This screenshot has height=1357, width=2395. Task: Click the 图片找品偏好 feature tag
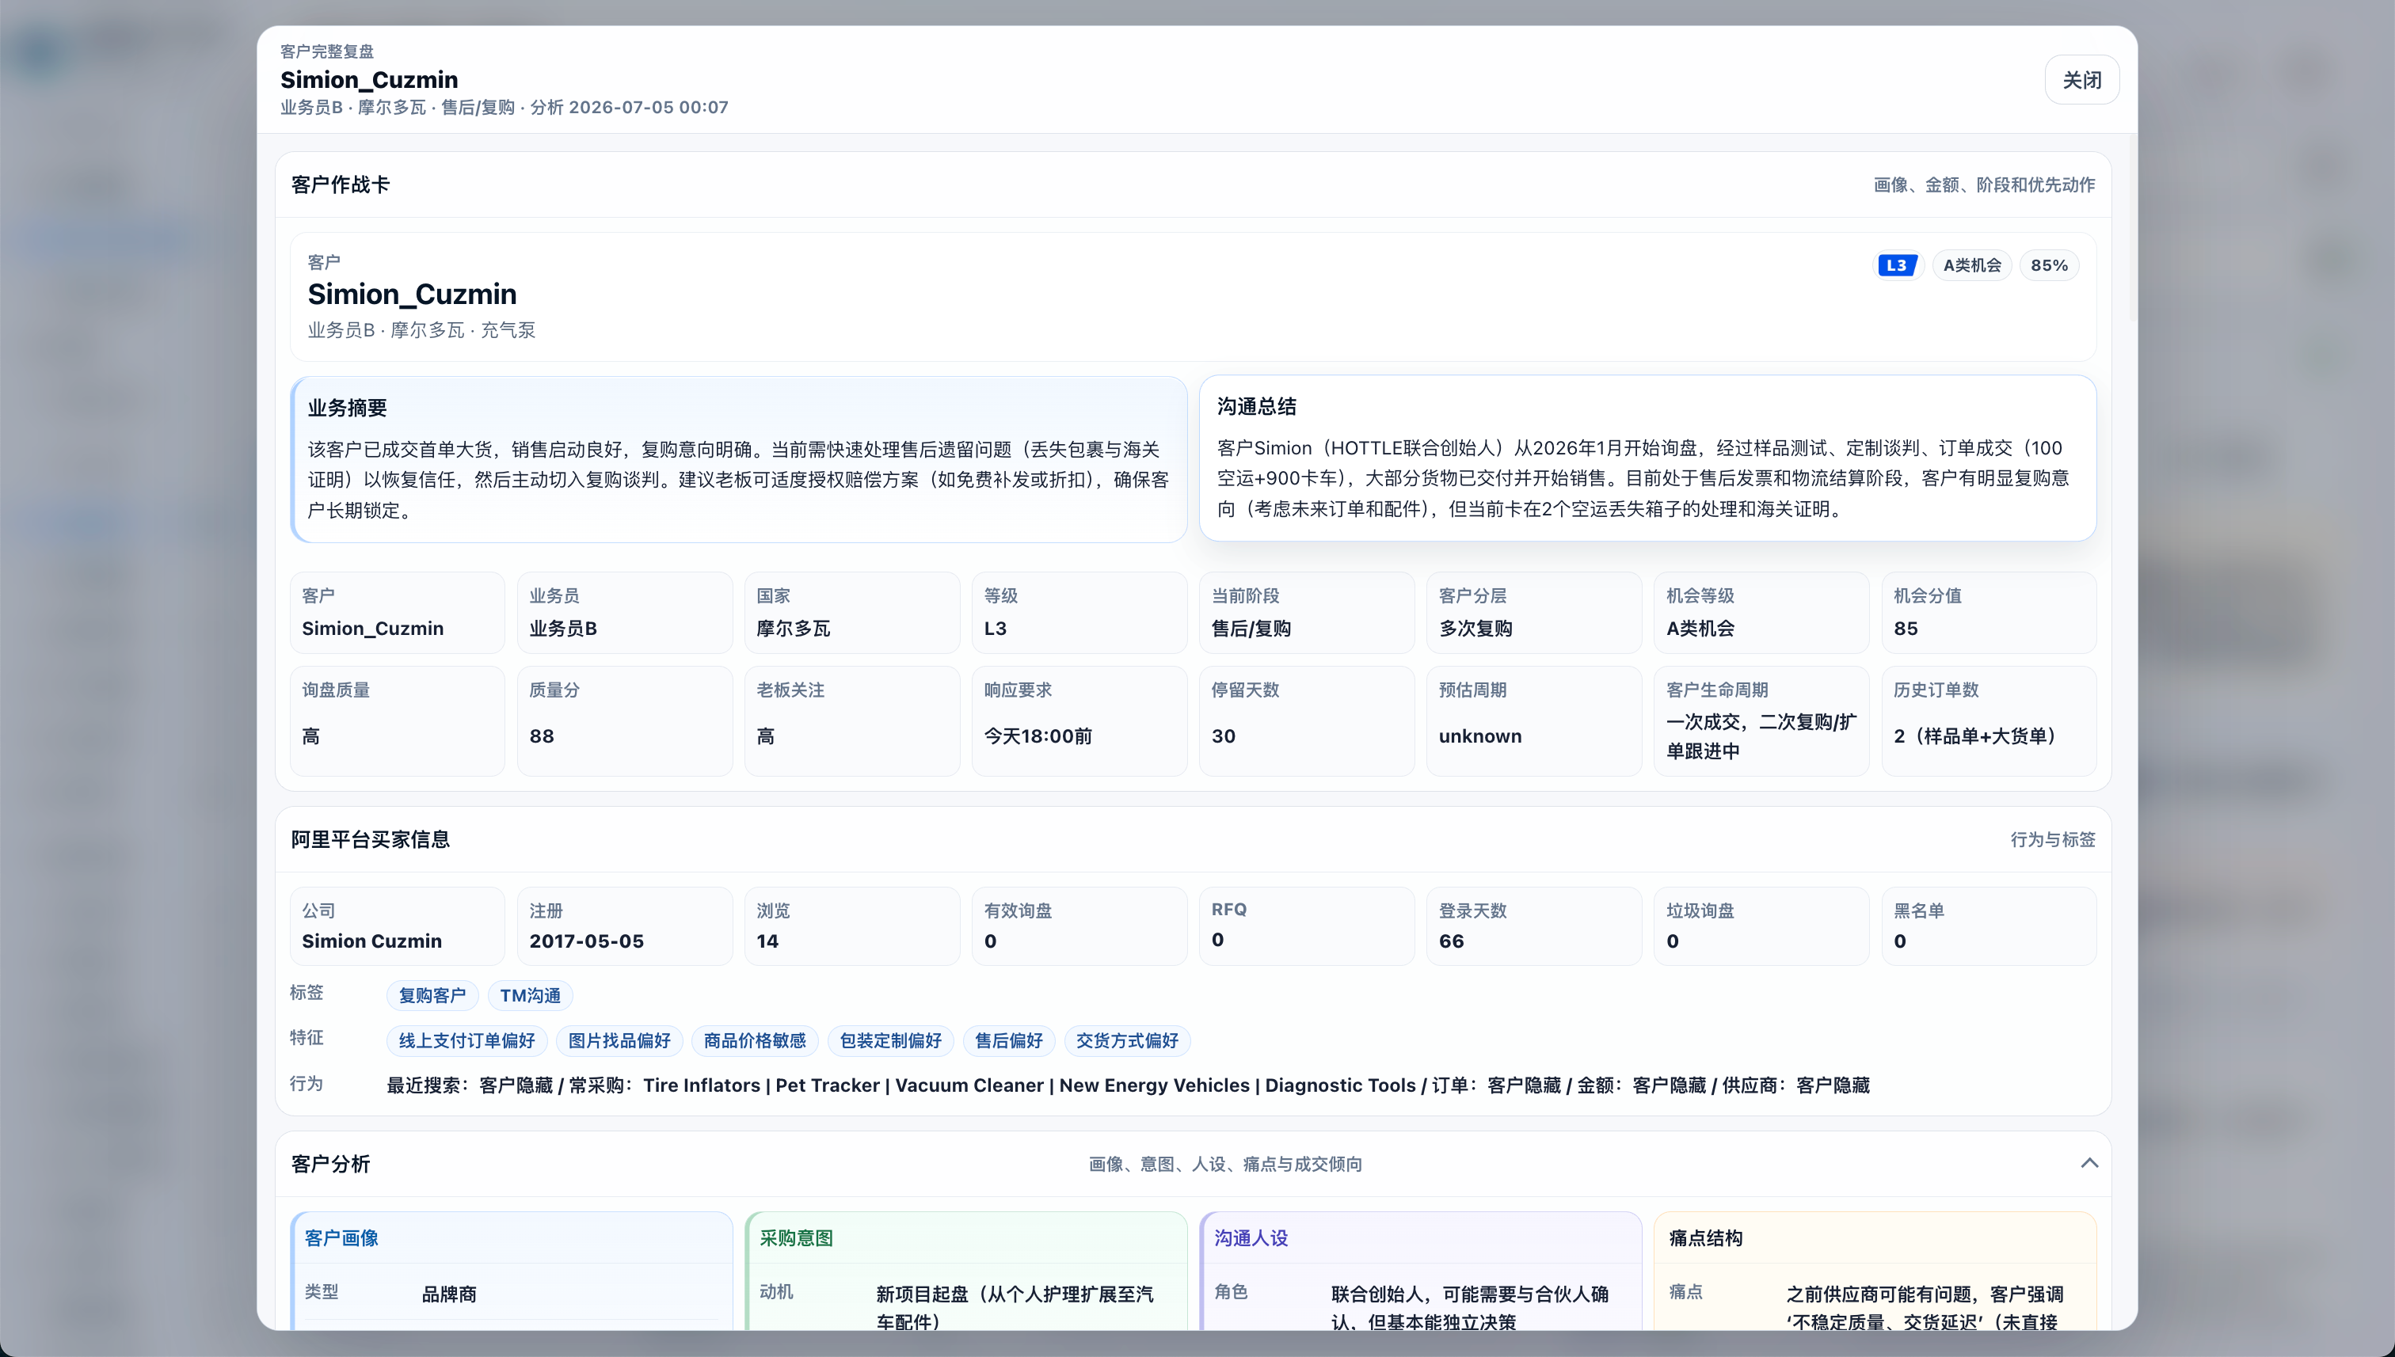tap(619, 1040)
